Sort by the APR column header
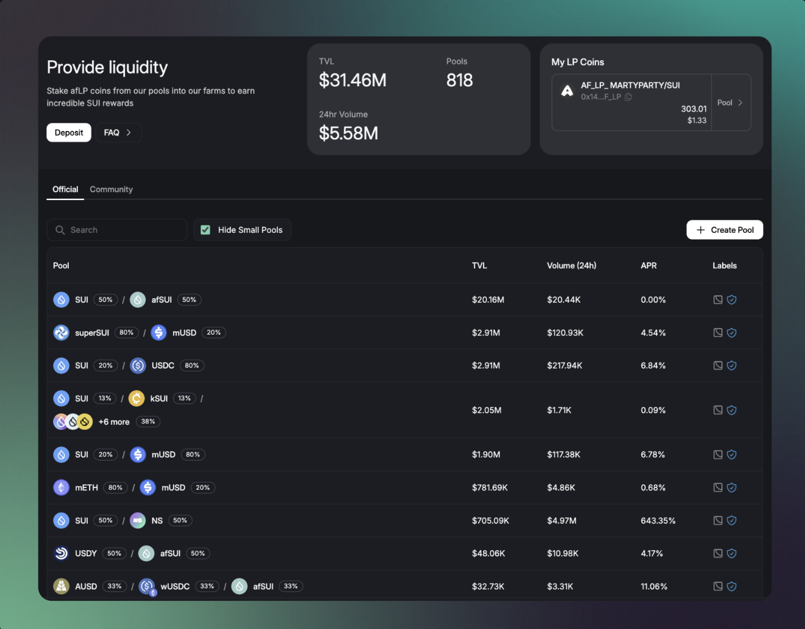 click(x=648, y=265)
